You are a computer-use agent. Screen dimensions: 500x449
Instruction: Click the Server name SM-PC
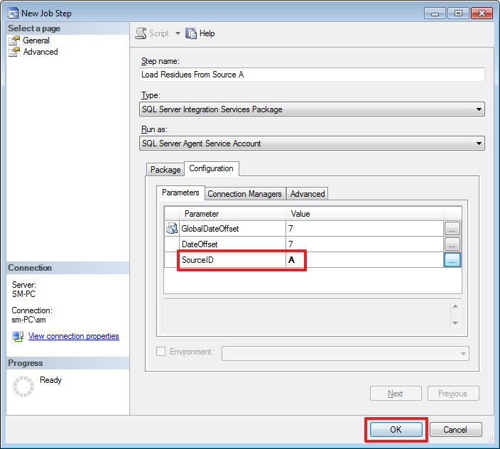pos(24,294)
